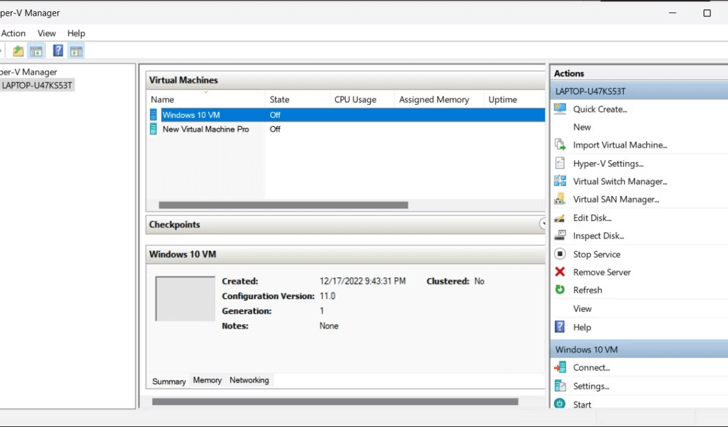Image resolution: width=728 pixels, height=427 pixels.
Task: Click the Connect icon under Windows 10 VM
Action: point(560,367)
